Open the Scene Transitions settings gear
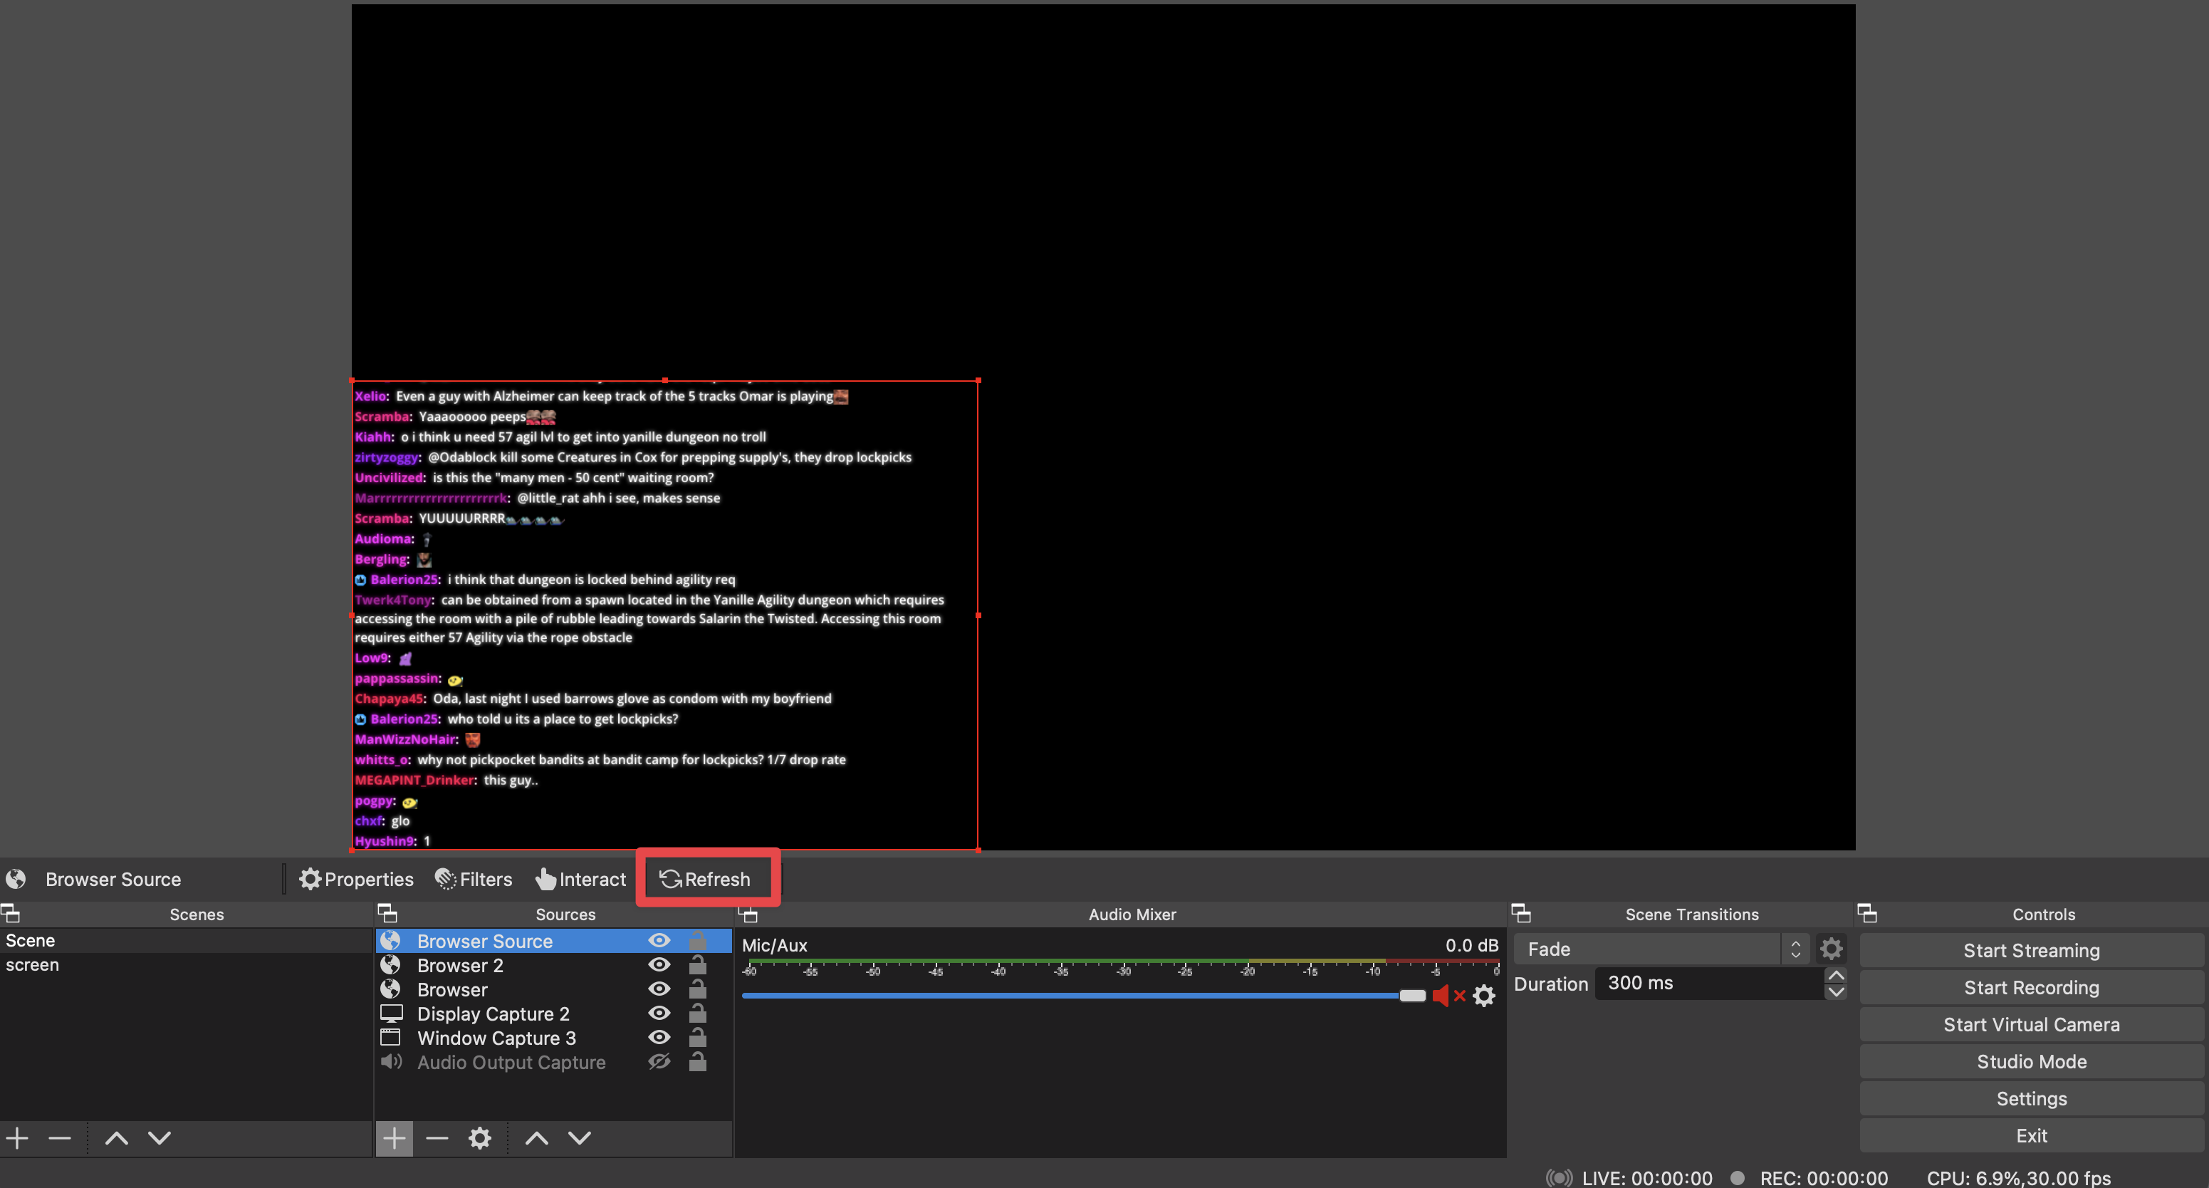 click(x=1831, y=948)
